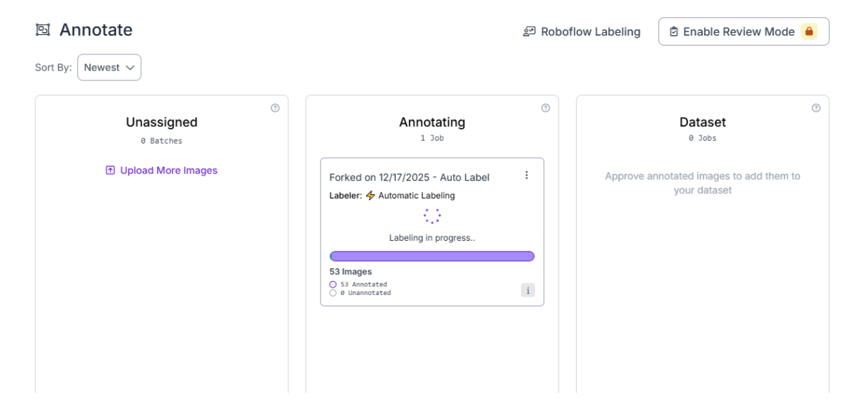Open the Sort By Newest dropdown

(109, 68)
